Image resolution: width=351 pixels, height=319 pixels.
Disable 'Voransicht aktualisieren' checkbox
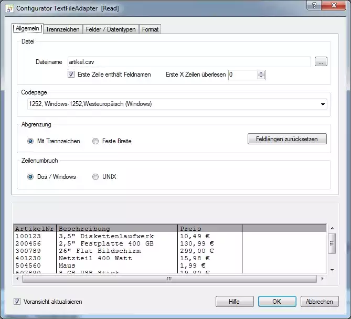pos(17,302)
